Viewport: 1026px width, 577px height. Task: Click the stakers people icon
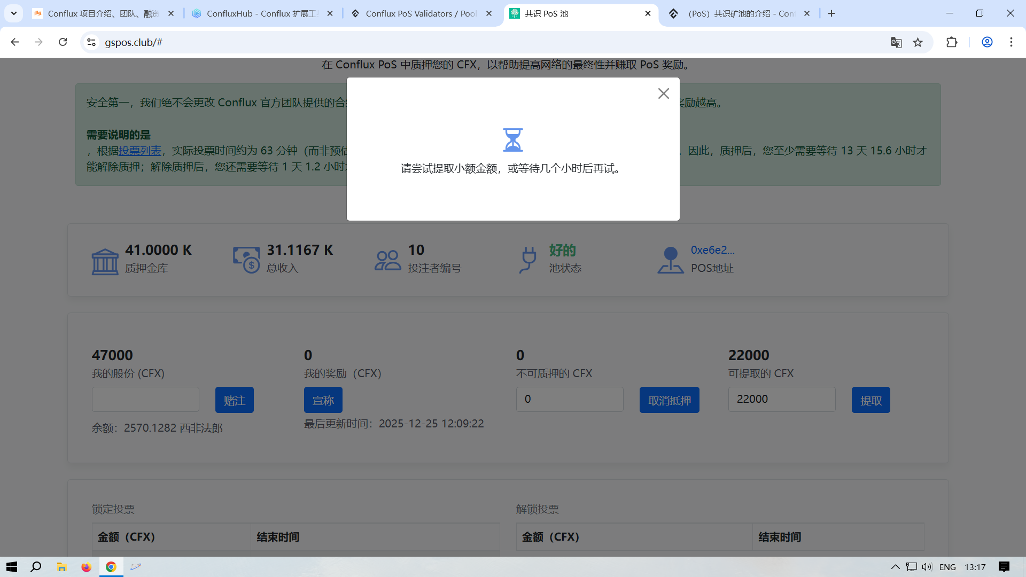coord(387,261)
